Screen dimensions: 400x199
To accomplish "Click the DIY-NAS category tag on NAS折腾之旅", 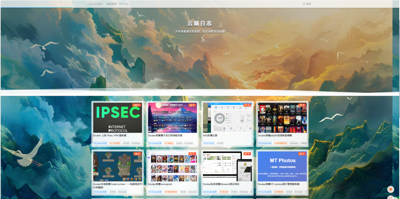I will point(209,143).
